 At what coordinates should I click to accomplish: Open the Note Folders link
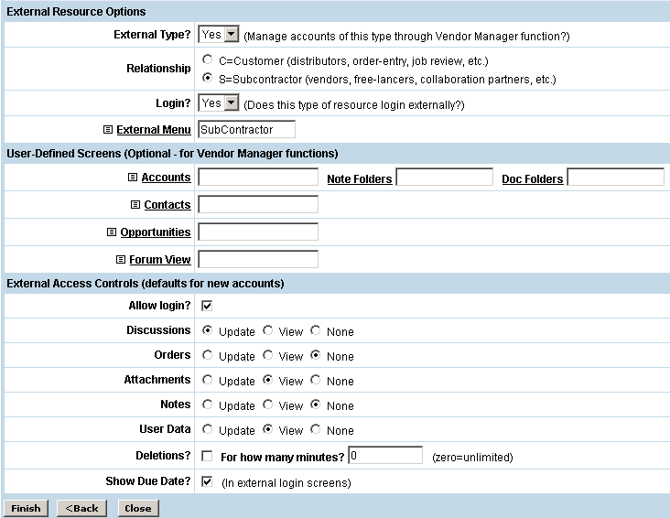pyautogui.click(x=360, y=179)
